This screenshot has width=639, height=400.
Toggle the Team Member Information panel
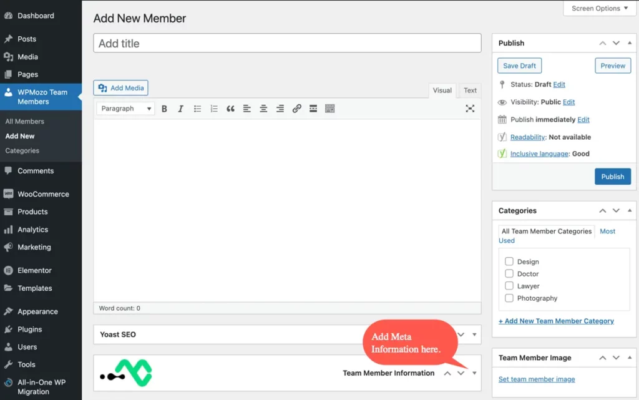[474, 373]
